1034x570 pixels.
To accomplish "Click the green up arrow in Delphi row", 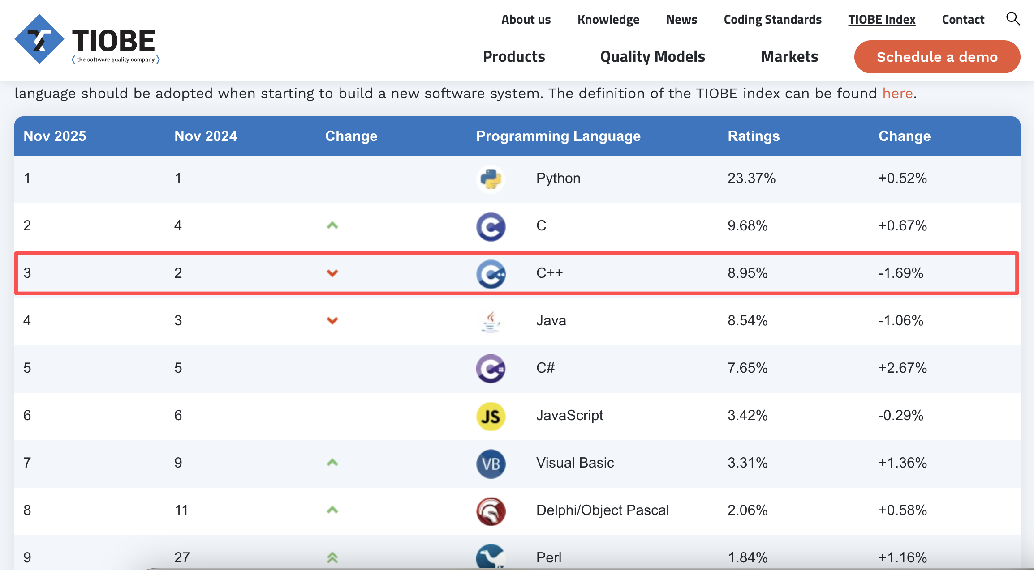I will pyautogui.click(x=332, y=510).
